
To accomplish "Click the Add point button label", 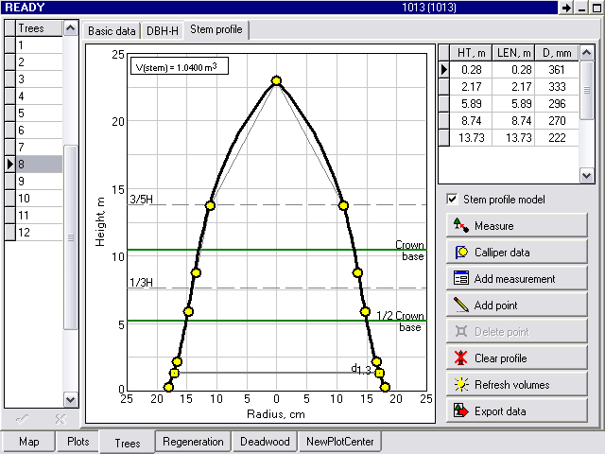I will pos(495,305).
